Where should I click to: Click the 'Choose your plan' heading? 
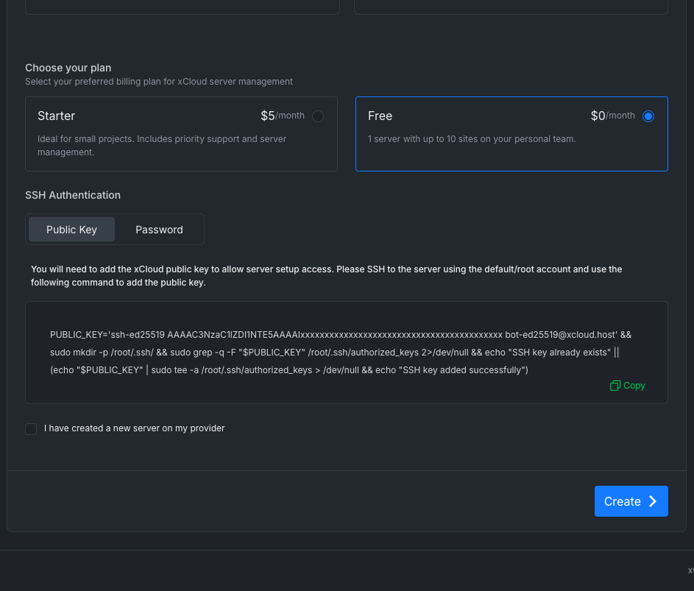pos(68,68)
